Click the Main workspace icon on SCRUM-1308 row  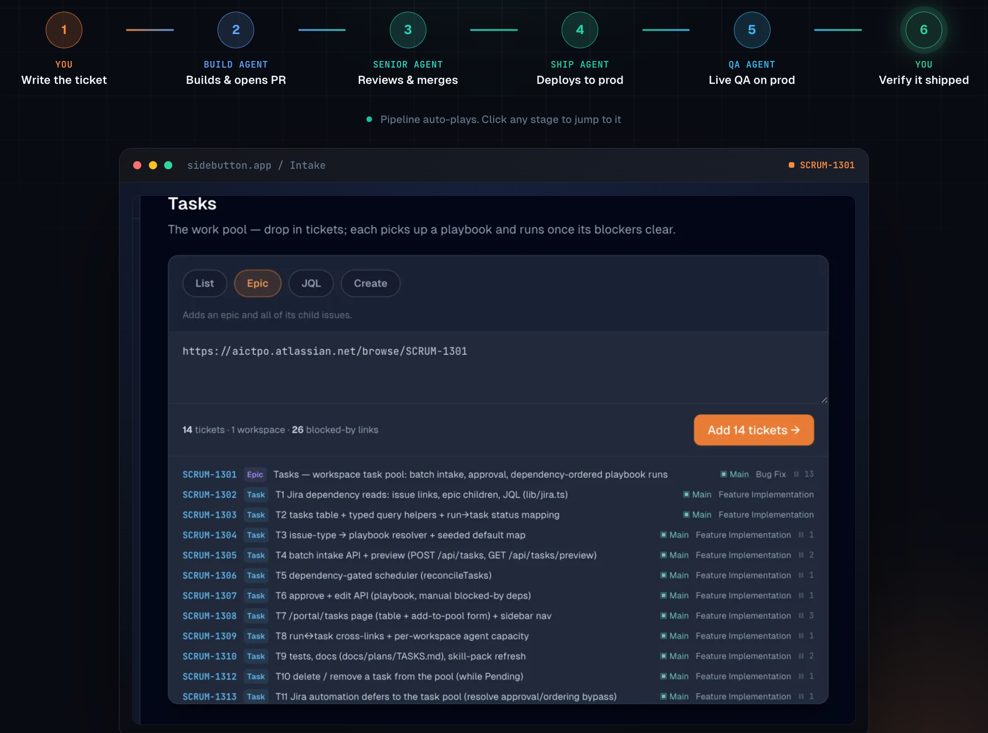click(x=663, y=616)
